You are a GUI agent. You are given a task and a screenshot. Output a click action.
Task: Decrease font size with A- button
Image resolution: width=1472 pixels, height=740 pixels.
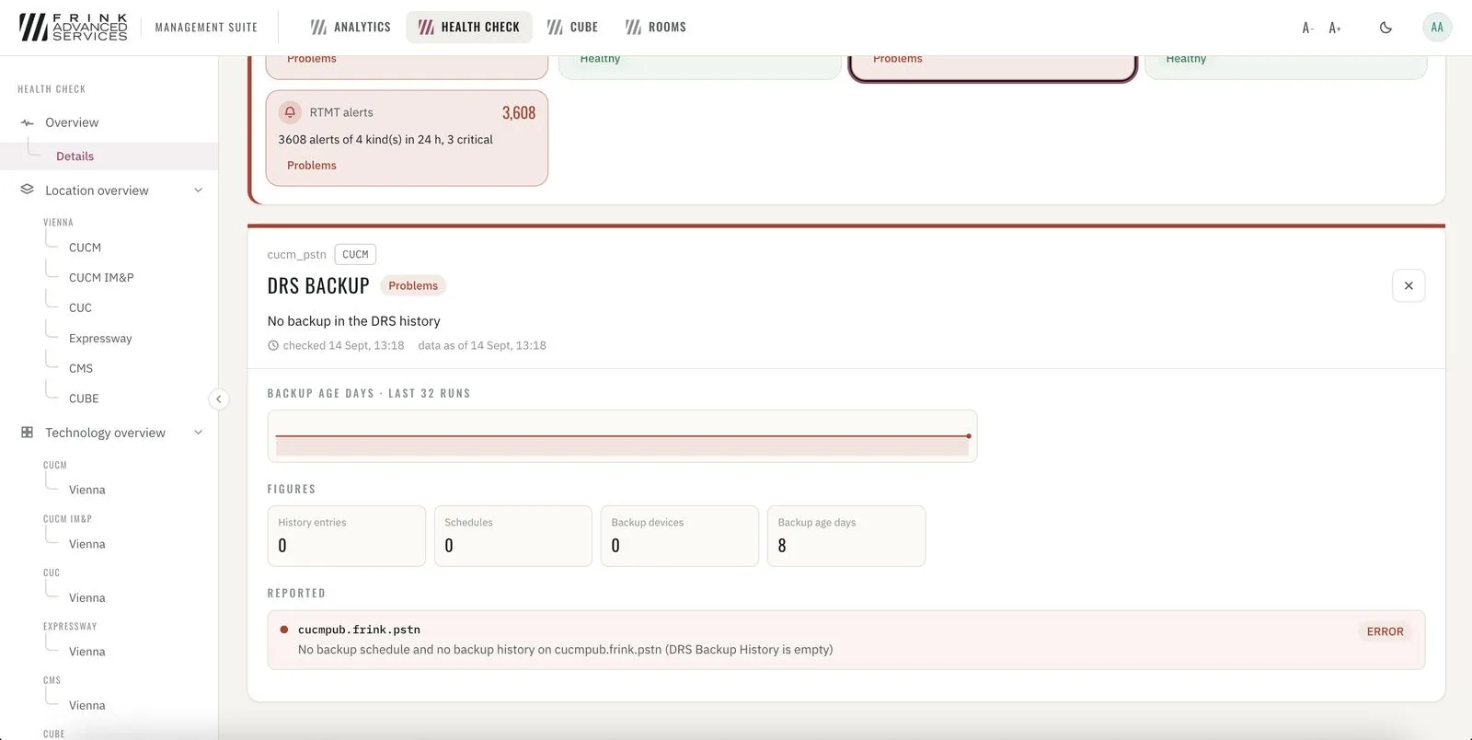(1307, 28)
